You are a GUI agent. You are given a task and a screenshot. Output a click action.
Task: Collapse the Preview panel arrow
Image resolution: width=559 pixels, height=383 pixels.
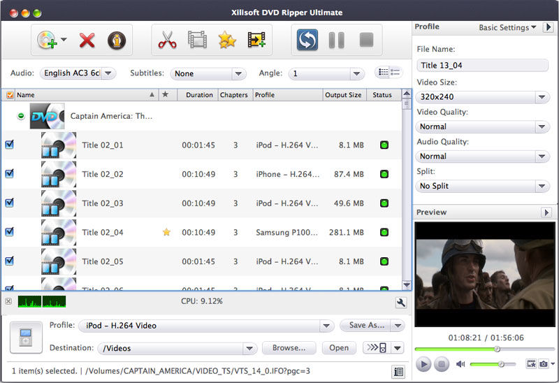(546, 212)
